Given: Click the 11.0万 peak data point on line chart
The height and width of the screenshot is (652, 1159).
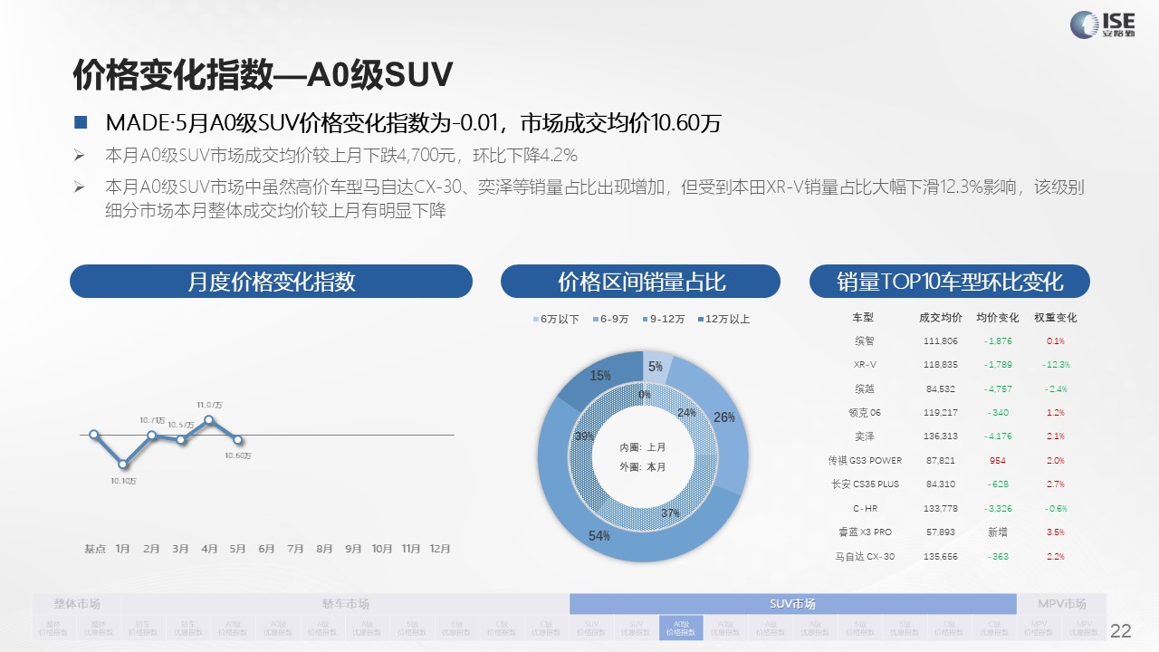Looking at the screenshot, I should 209,420.
